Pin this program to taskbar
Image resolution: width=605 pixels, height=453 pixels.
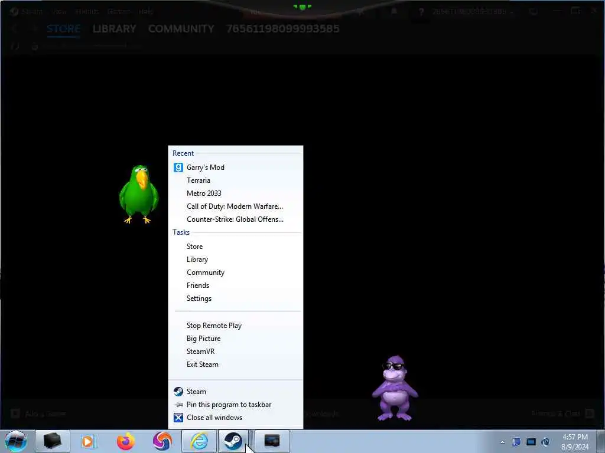coord(235,405)
